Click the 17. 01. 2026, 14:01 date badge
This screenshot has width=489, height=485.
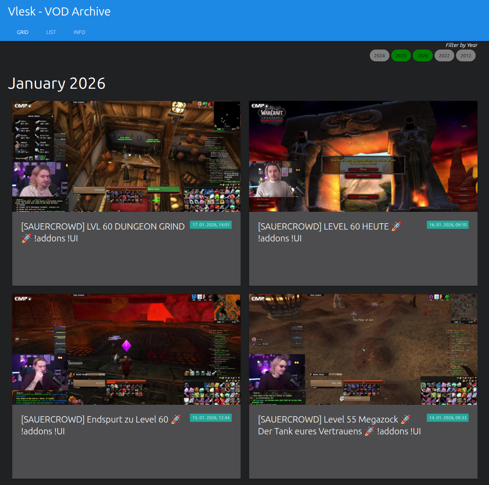(211, 225)
